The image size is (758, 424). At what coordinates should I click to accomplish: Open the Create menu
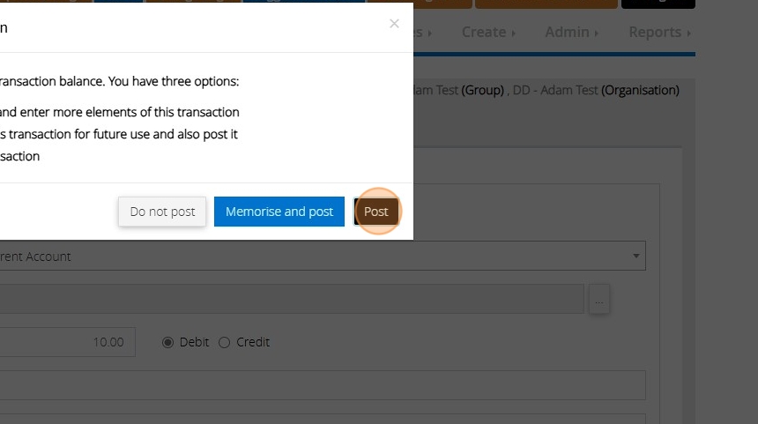[484, 32]
